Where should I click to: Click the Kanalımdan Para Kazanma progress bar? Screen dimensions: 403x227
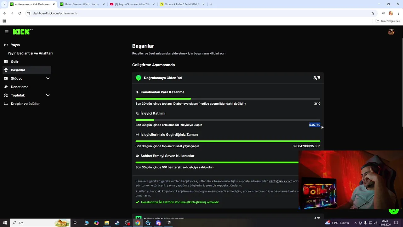point(228,99)
